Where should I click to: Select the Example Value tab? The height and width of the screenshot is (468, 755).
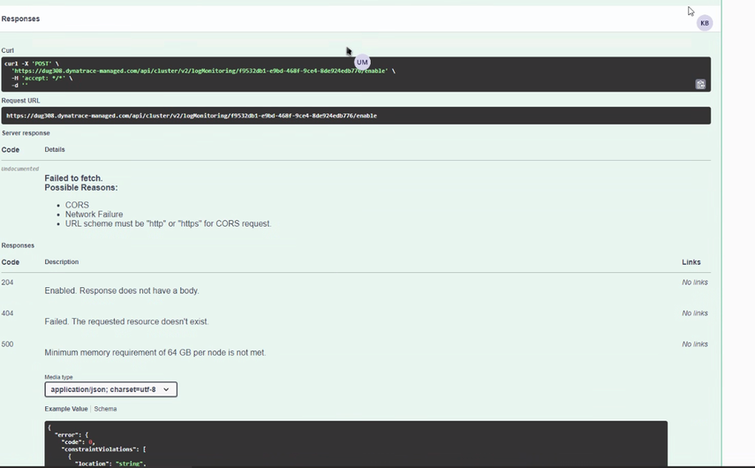click(x=66, y=409)
